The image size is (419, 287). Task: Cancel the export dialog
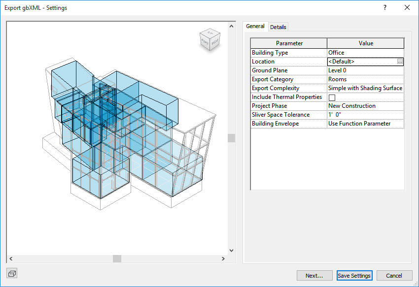point(394,276)
